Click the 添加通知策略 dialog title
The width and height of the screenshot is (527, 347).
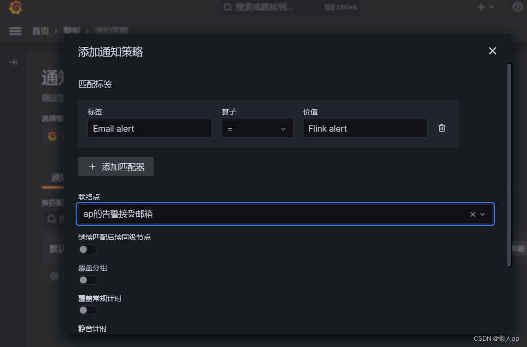111,52
